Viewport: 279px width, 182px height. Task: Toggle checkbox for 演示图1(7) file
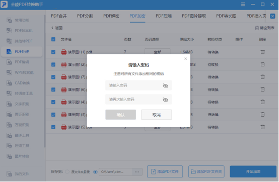click(x=53, y=77)
